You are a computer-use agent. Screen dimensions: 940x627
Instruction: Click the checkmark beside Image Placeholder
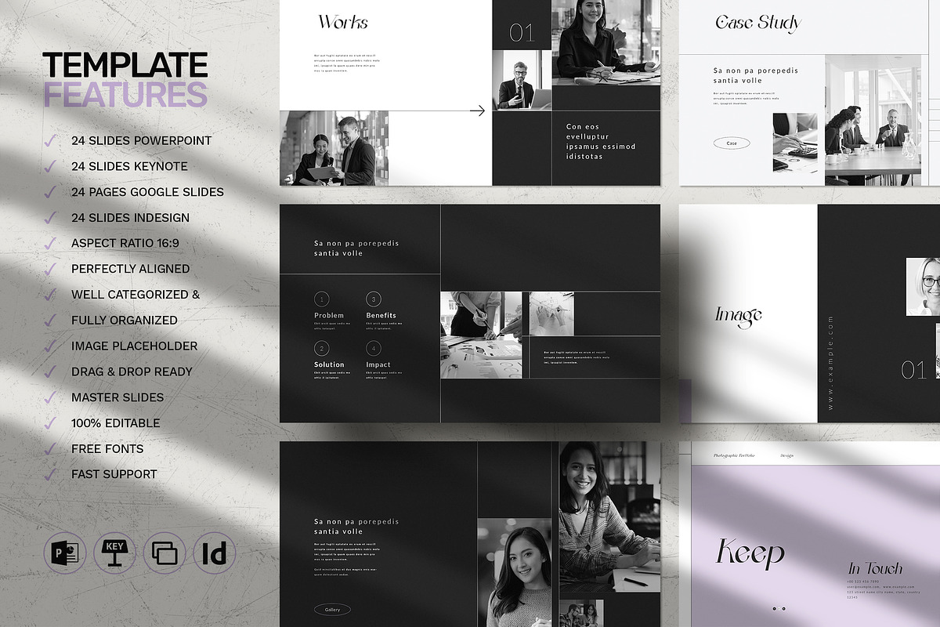click(x=51, y=346)
